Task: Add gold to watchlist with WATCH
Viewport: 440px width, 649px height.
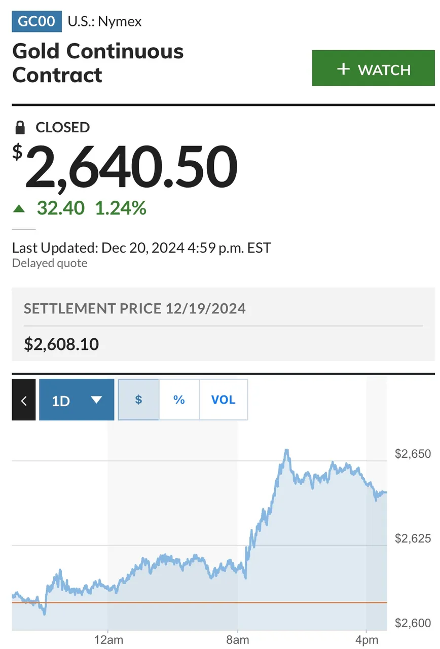Action: click(x=374, y=68)
